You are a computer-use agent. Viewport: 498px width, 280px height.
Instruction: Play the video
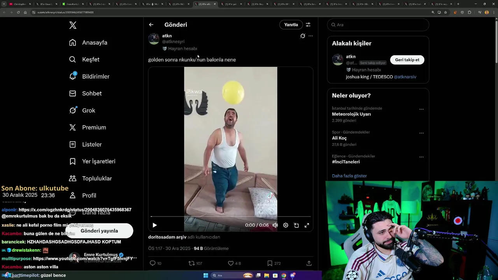(x=154, y=225)
